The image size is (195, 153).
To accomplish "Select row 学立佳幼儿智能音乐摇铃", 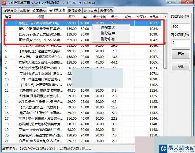I will point(83,57).
